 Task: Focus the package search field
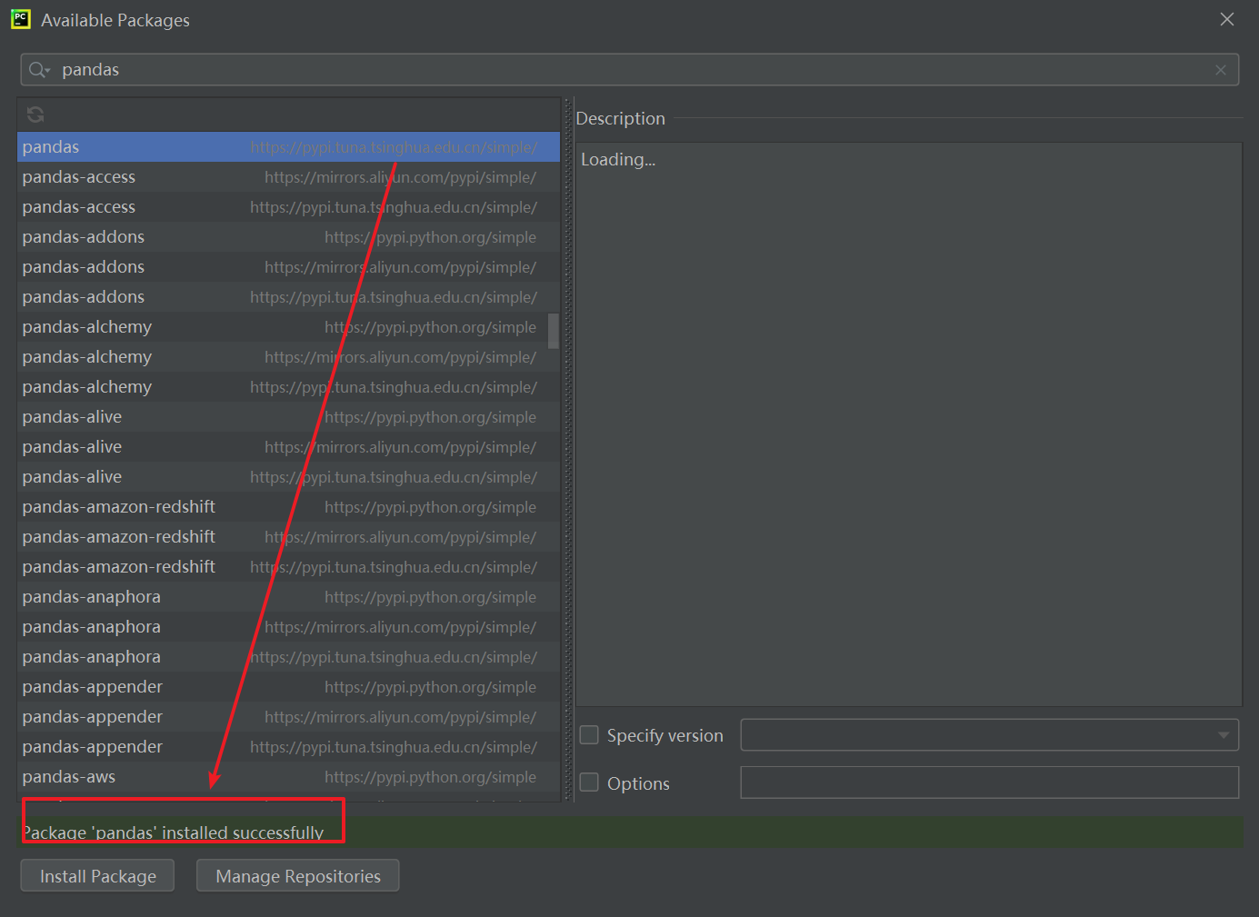(x=630, y=70)
